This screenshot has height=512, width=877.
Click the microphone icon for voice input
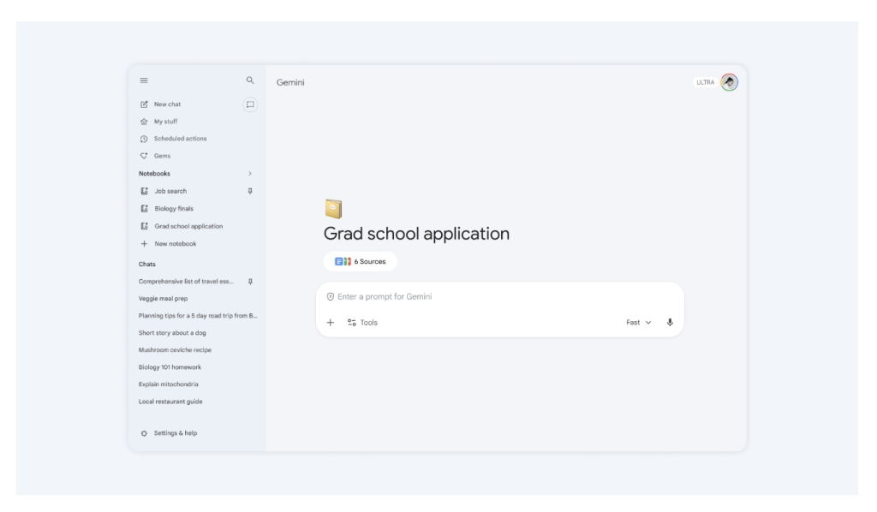[x=670, y=323]
